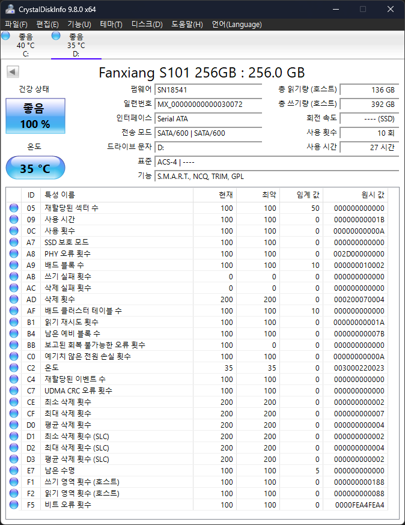Click the status orb for UDMA CRC 오류 횟수
The width and height of the screenshot is (405, 525).
pyautogui.click(x=14, y=390)
